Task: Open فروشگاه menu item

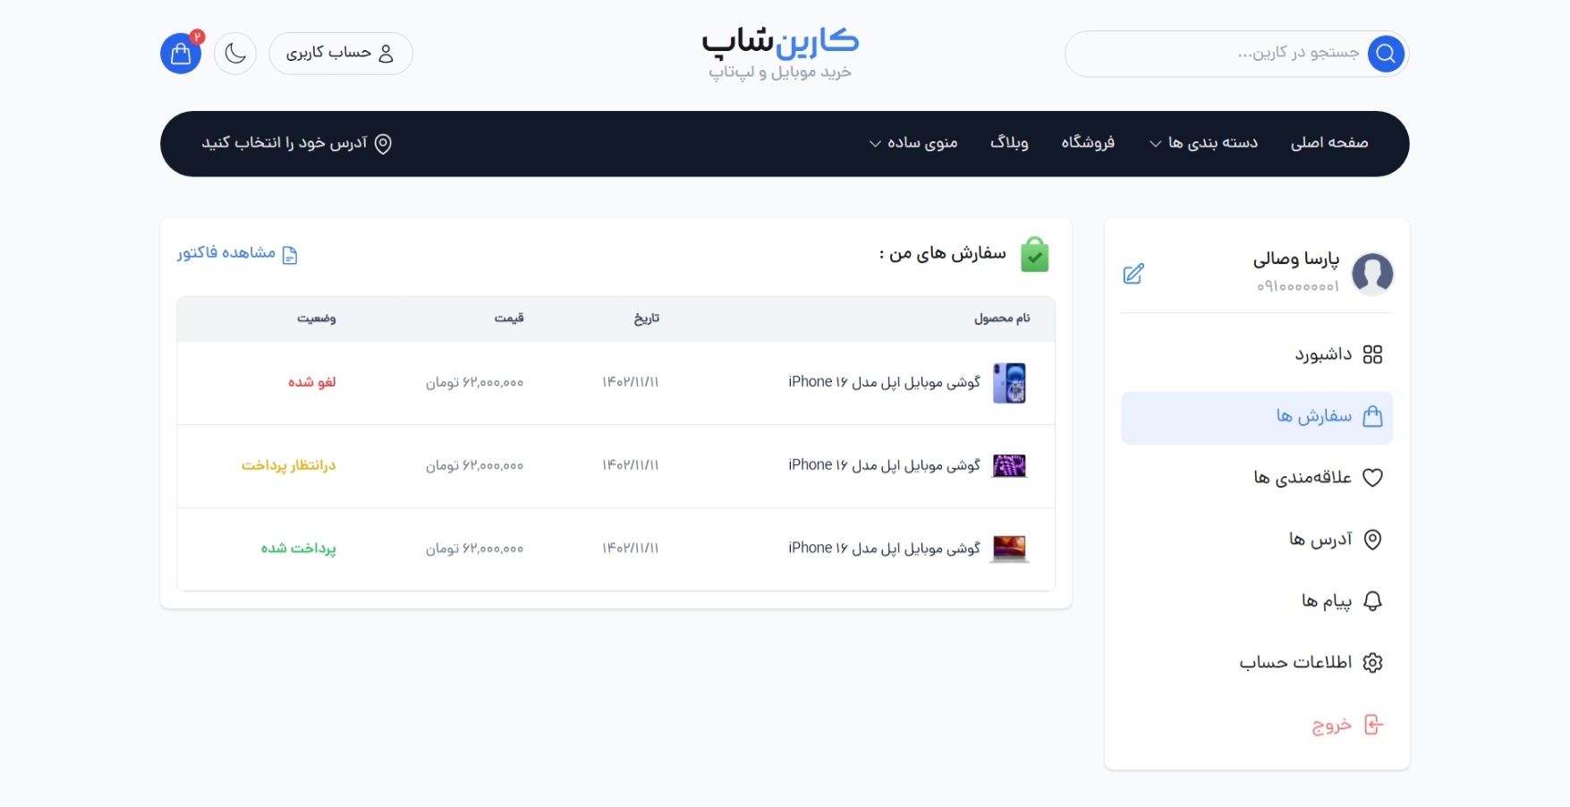Action: click(x=1088, y=143)
